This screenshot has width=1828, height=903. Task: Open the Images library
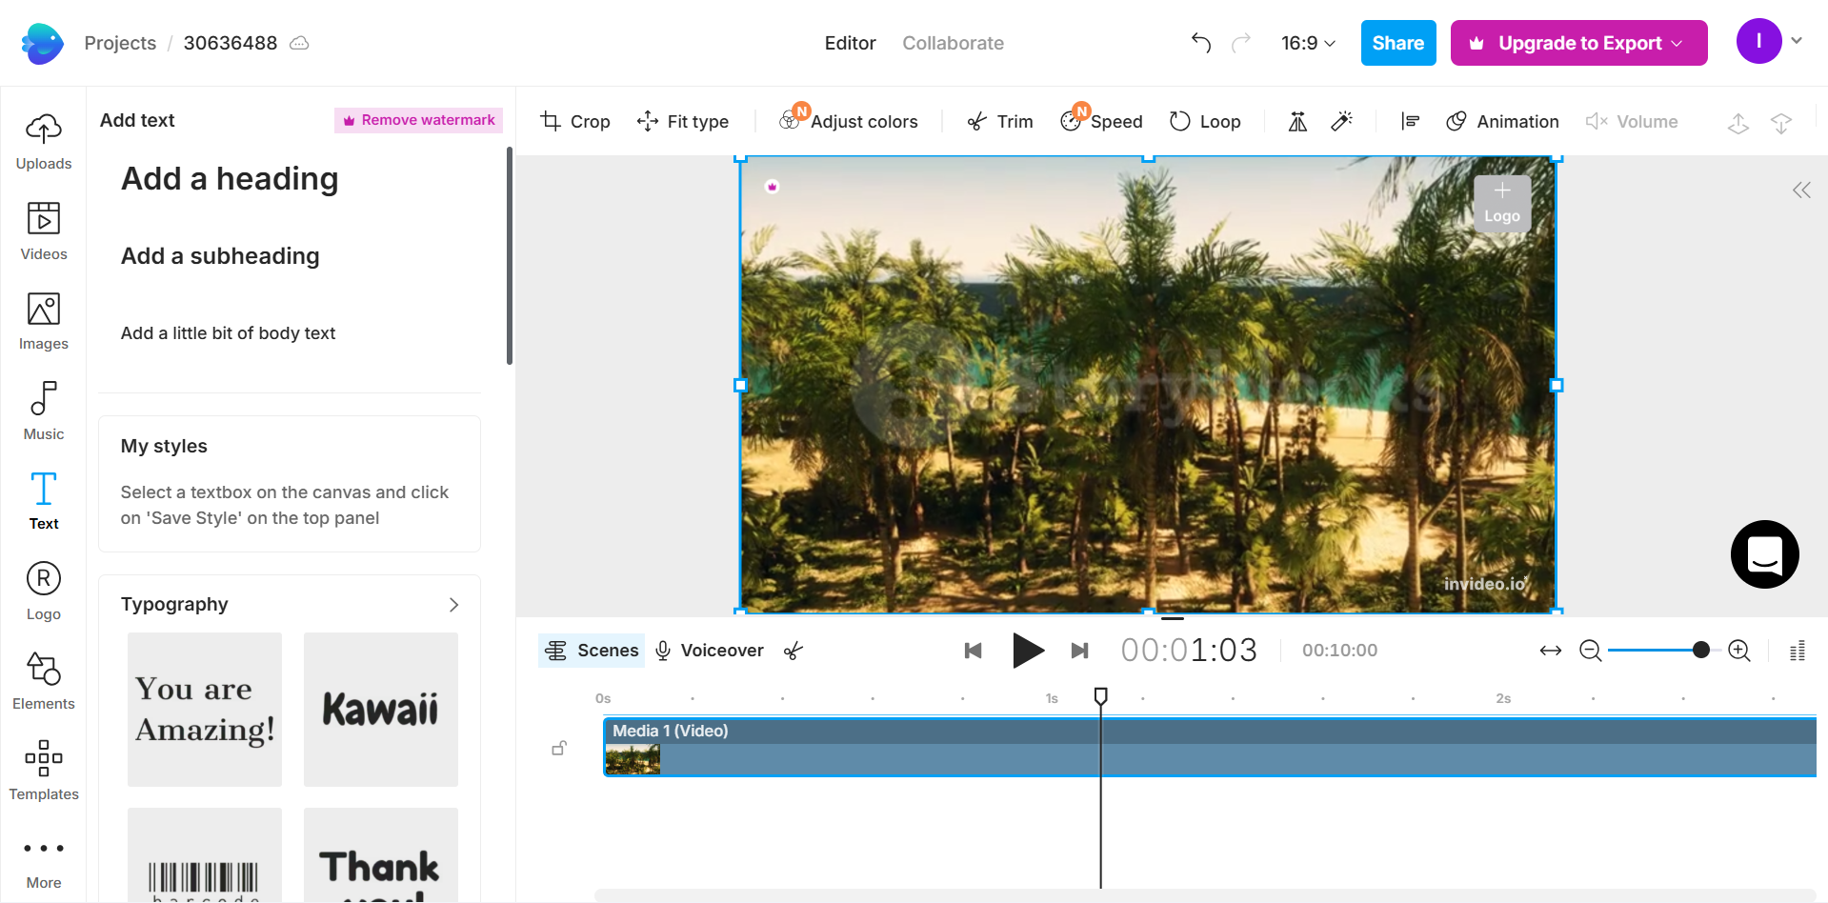click(x=44, y=322)
